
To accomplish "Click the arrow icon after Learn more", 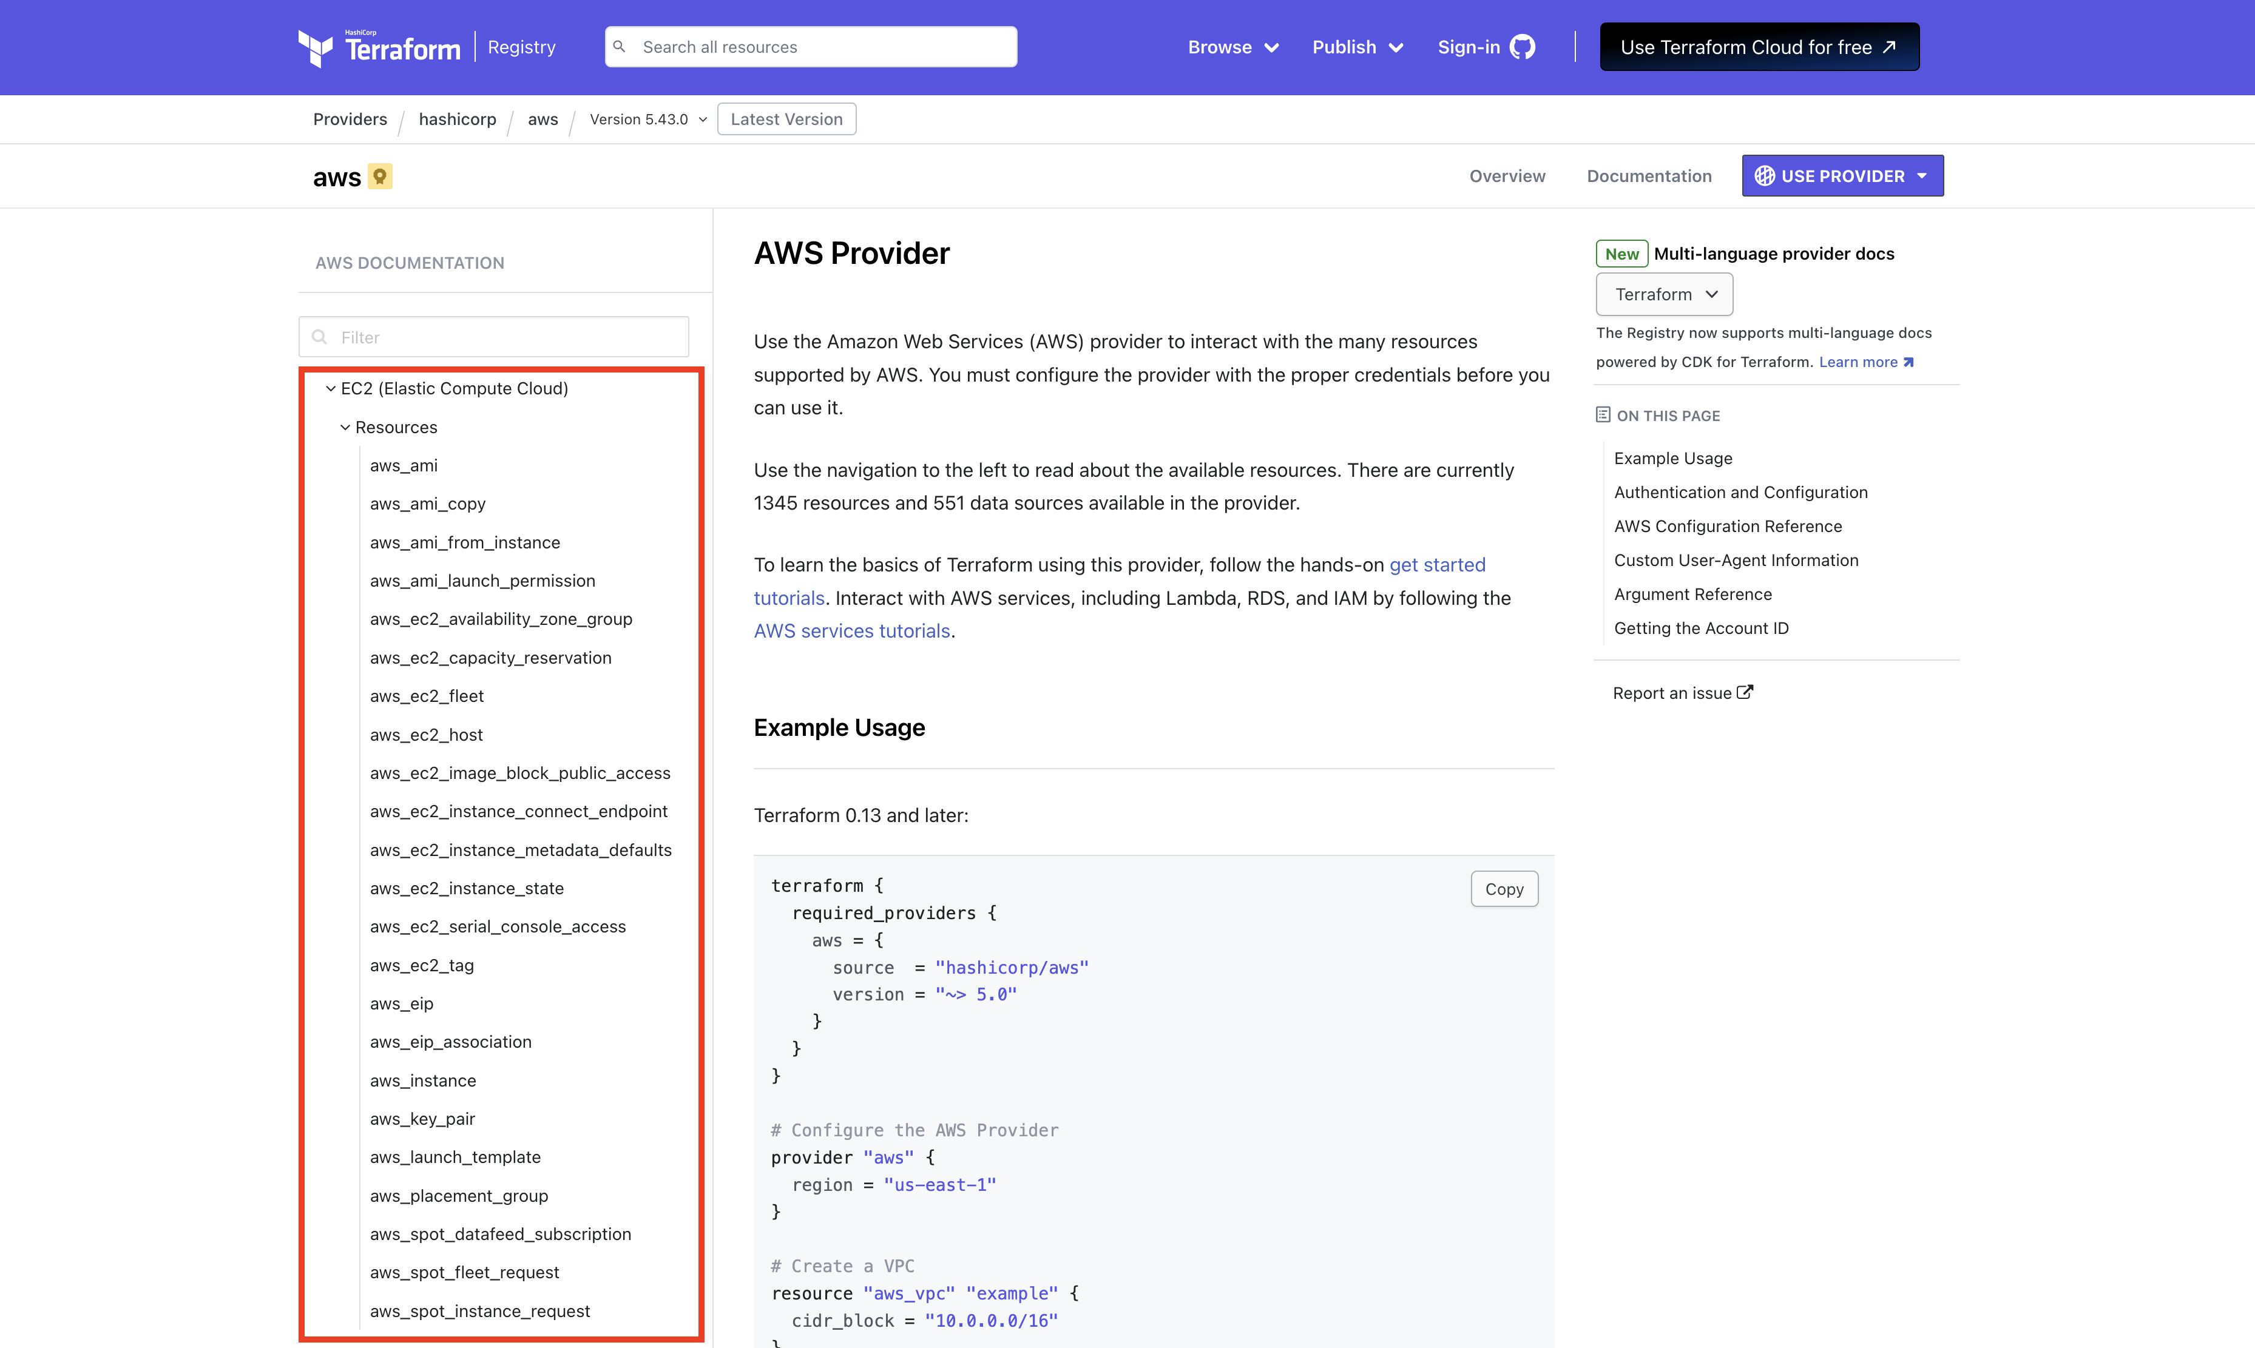I will click(x=1908, y=362).
